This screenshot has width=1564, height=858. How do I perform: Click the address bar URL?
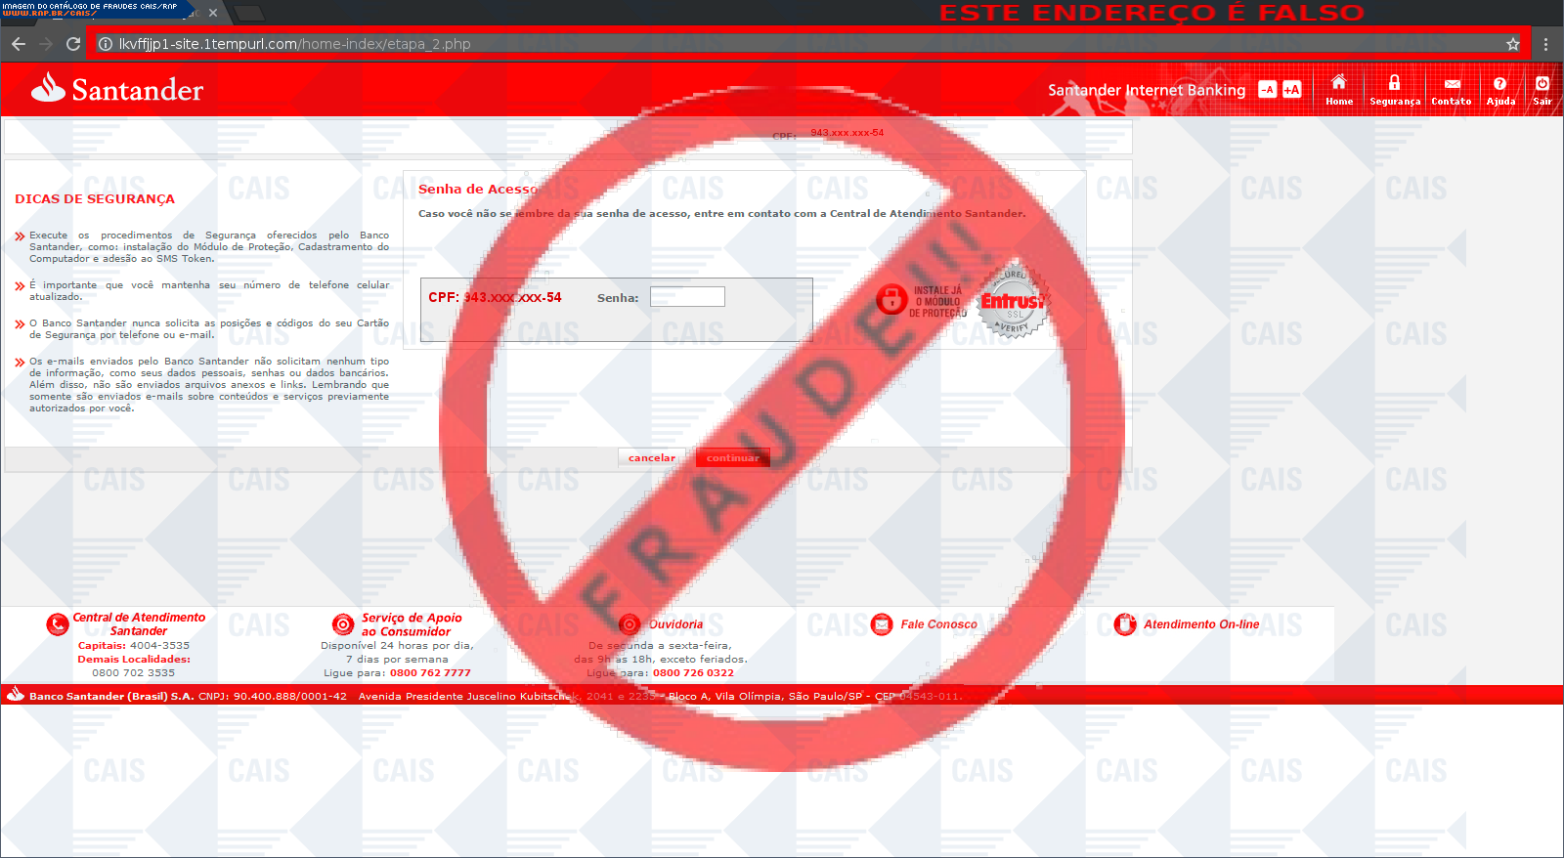click(294, 44)
